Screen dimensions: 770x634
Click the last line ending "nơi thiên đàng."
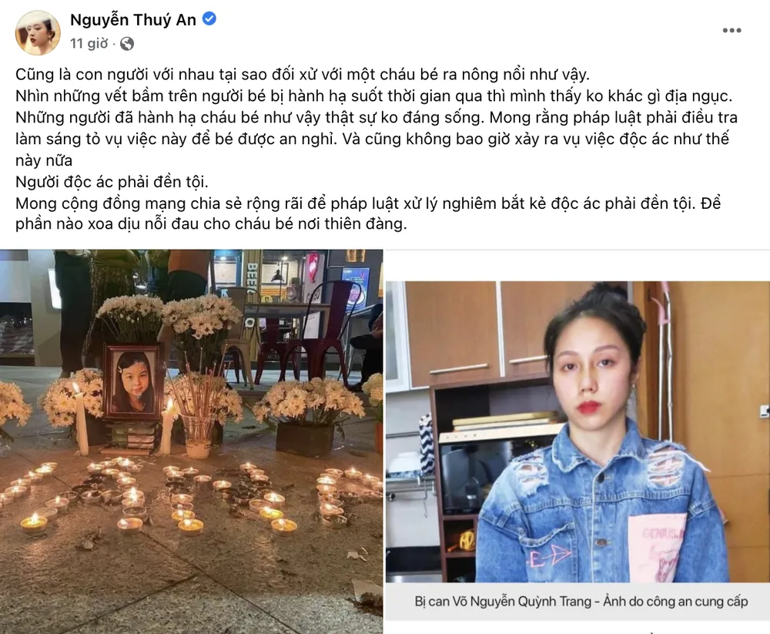point(211,224)
